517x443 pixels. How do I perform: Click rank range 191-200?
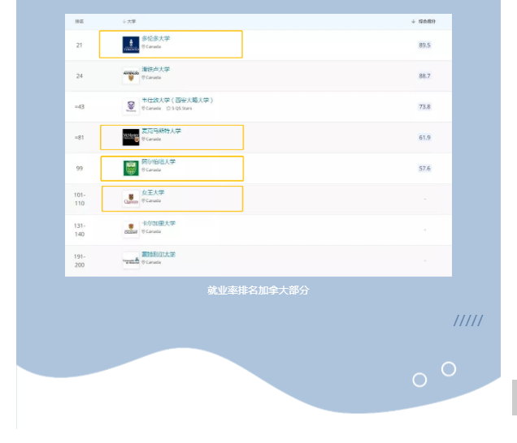80,260
